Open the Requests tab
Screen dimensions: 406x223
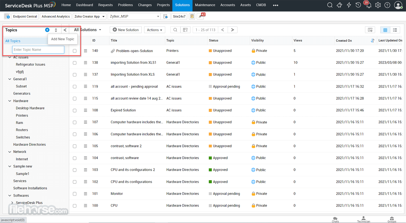[x=105, y=5]
